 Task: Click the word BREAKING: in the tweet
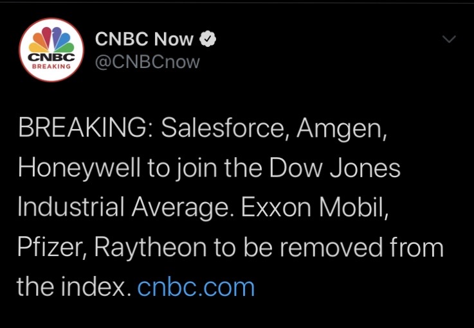click(86, 129)
